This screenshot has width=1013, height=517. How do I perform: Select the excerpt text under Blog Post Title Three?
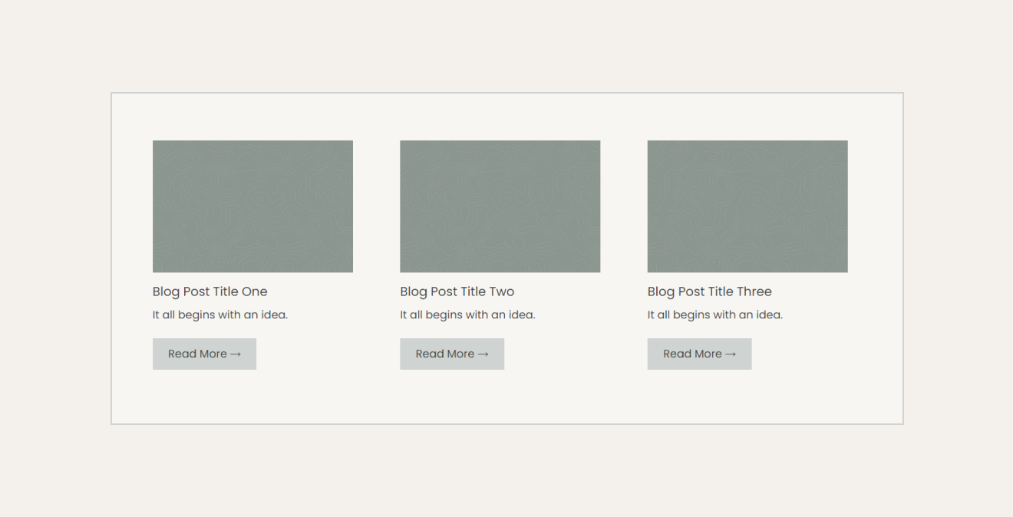tap(715, 314)
